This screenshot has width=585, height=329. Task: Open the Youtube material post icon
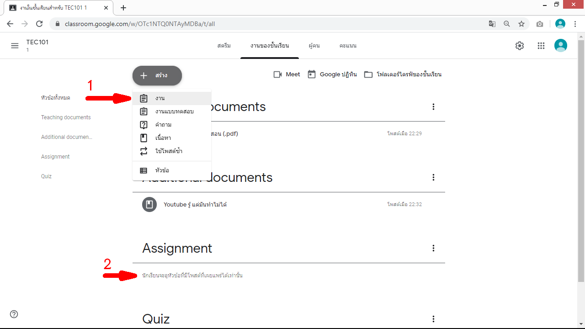(x=149, y=204)
